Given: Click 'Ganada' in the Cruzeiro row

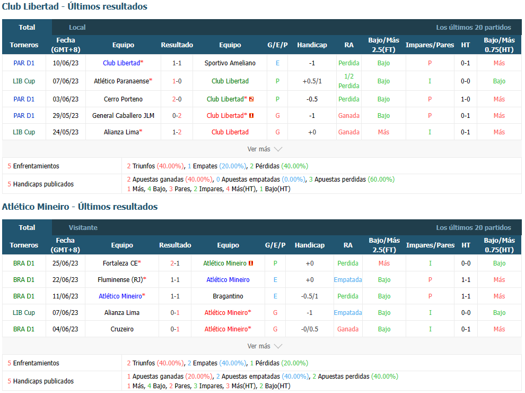Looking at the screenshot, I should (x=348, y=329).
